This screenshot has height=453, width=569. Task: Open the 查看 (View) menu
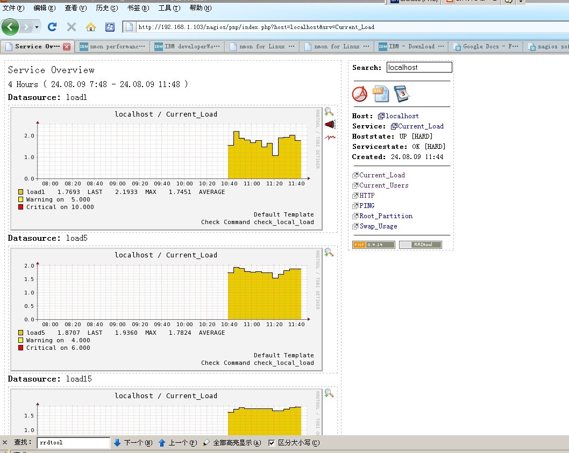point(75,8)
